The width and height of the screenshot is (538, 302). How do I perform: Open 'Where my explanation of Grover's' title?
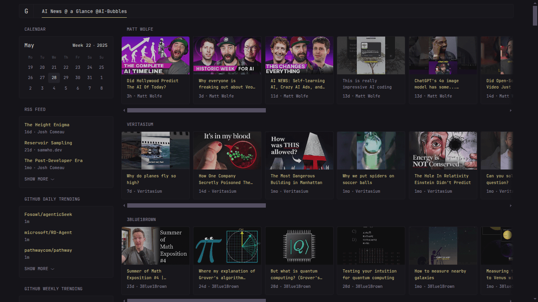pyautogui.click(x=227, y=274)
